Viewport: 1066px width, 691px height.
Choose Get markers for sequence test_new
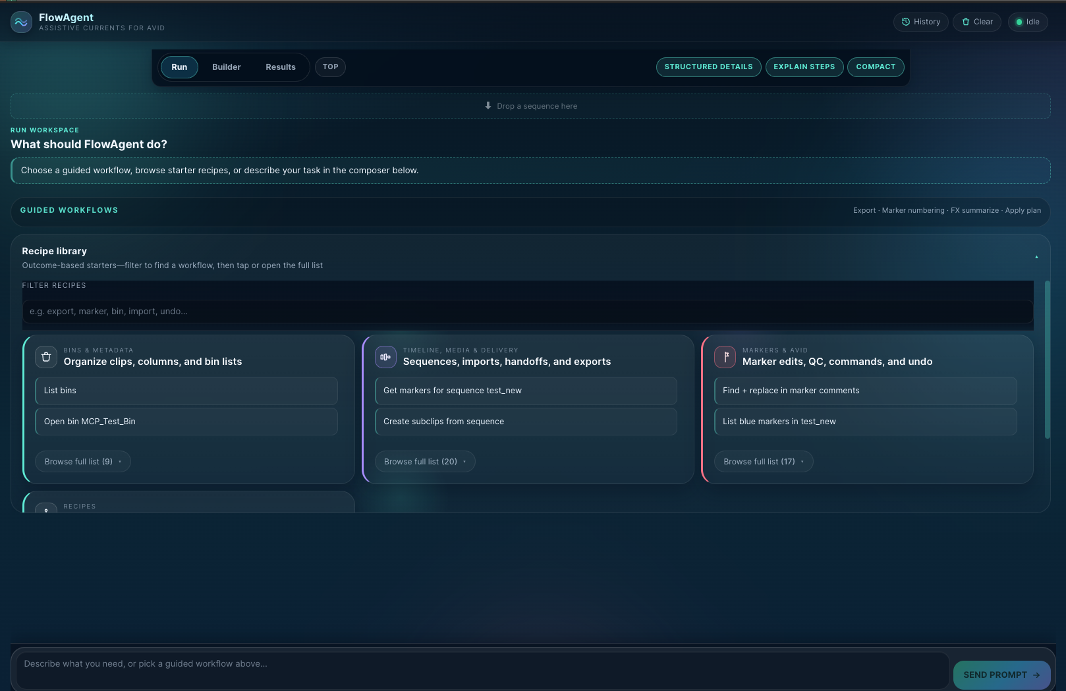pyautogui.click(x=526, y=391)
